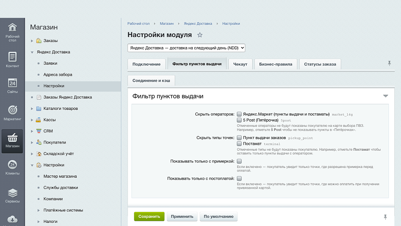Open the Клиенты sidebar section
Viewport: 401px width, 226px height.
click(x=12, y=167)
